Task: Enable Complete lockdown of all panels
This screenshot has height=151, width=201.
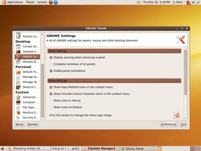Action: click(x=51, y=64)
